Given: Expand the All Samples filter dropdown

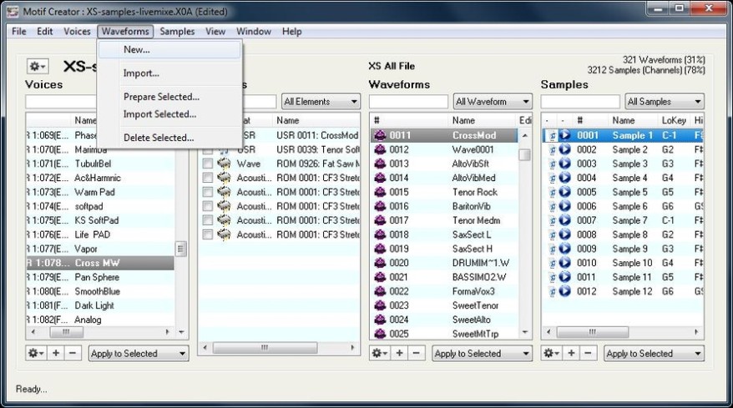Looking at the screenshot, I should click(665, 102).
